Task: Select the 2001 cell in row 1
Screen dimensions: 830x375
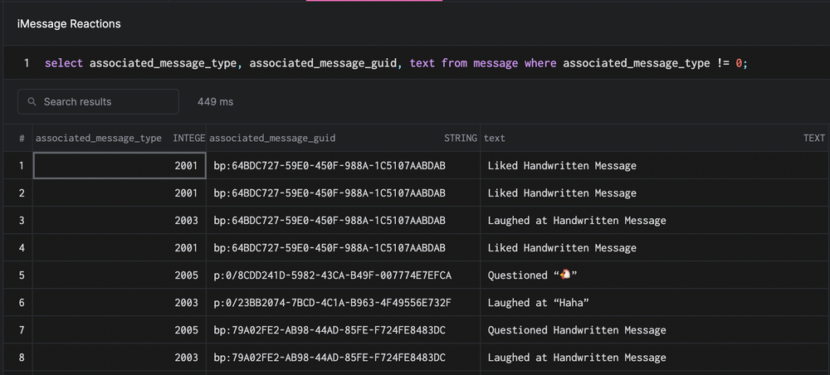Action: pos(120,166)
